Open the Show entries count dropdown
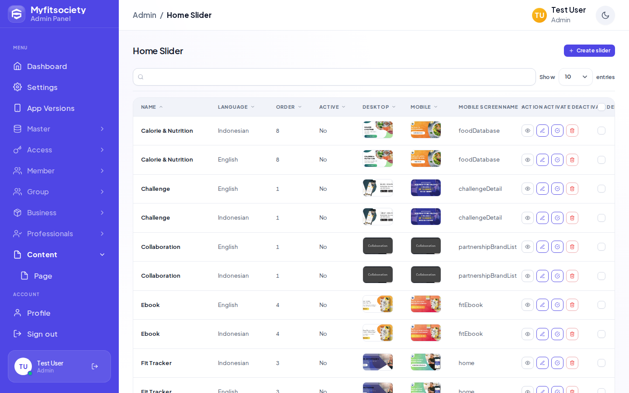Image resolution: width=629 pixels, height=393 pixels. 576,77
